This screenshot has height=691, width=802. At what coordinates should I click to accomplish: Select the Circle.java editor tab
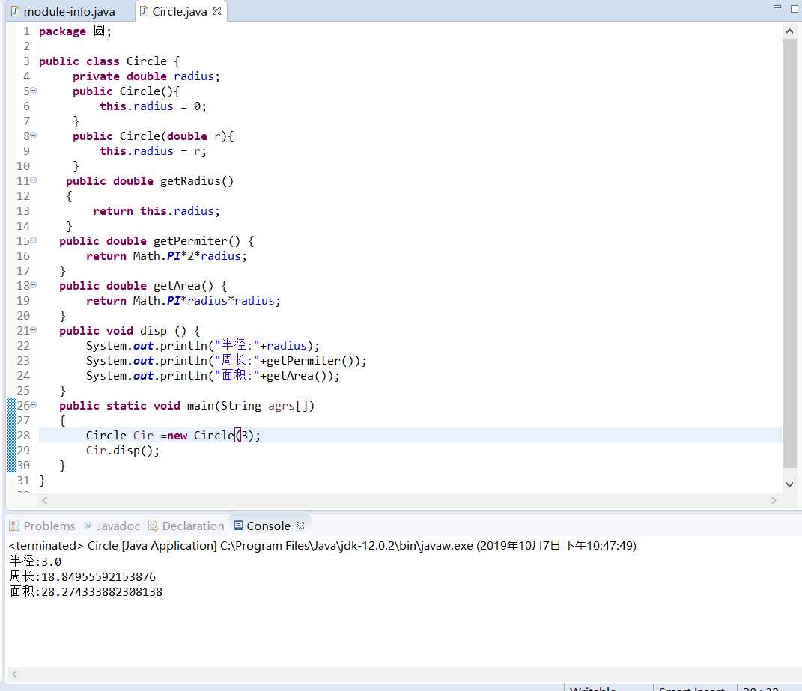pos(179,11)
